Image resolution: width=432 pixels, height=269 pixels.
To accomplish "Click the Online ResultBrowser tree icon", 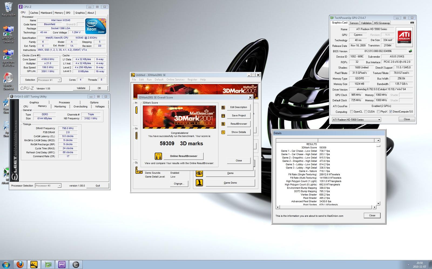I will coord(158,156).
